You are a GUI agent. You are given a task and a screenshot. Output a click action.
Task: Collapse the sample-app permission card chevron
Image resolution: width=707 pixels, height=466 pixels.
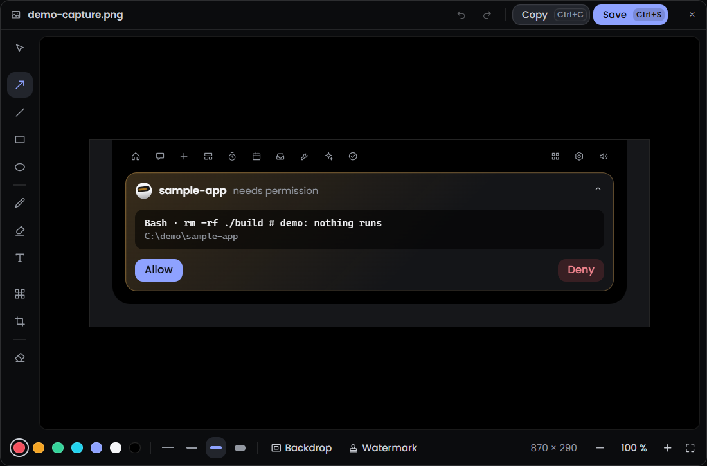[x=598, y=189]
